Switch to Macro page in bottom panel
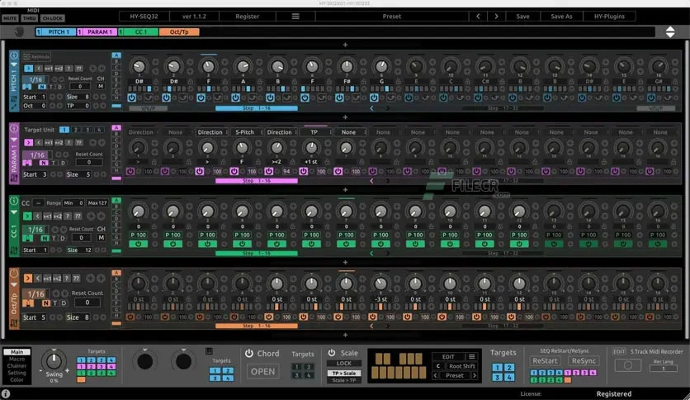Screen dimensions: 690x400 pyautogui.click(x=17, y=359)
